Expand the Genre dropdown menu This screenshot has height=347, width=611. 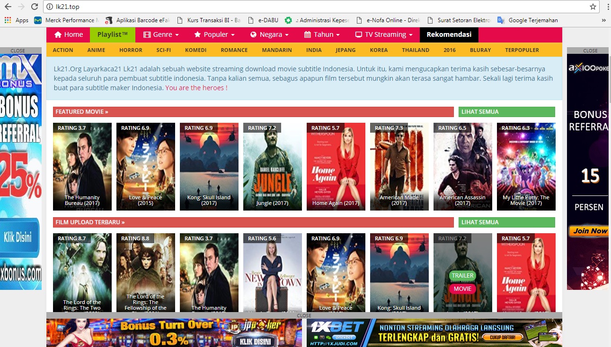[x=161, y=34]
